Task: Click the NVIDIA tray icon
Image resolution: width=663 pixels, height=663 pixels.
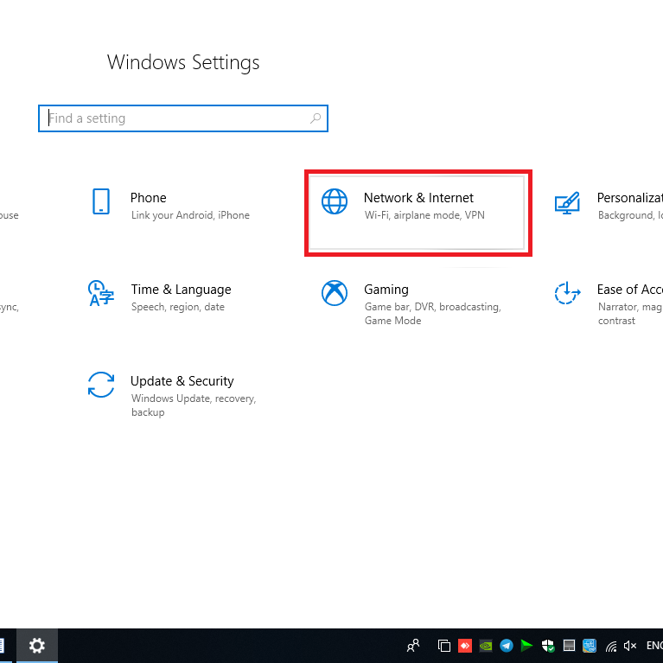Action: click(x=486, y=645)
